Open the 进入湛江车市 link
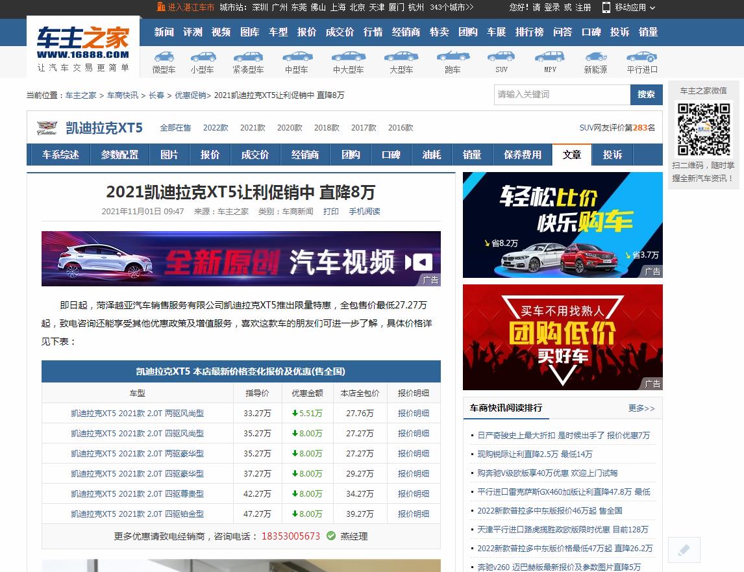 [x=192, y=7]
